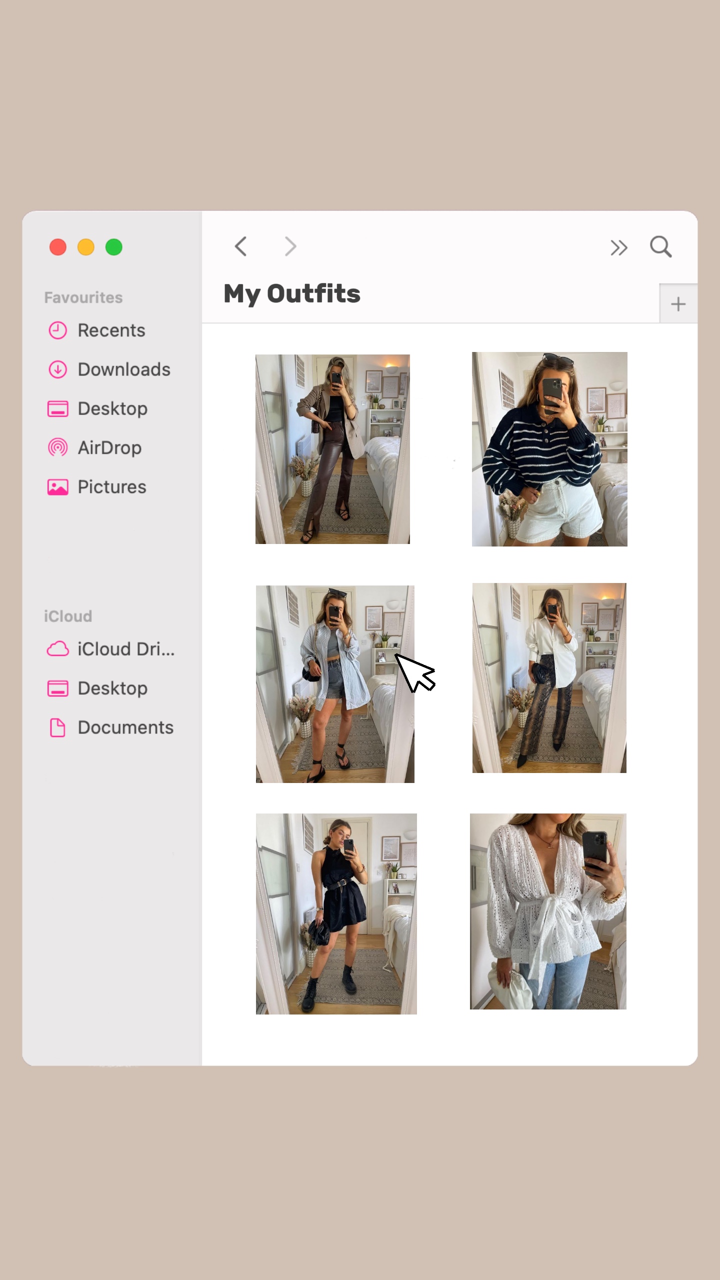The image size is (720, 1280).
Task: Select Desktop under Favourites
Action: pyautogui.click(x=112, y=408)
